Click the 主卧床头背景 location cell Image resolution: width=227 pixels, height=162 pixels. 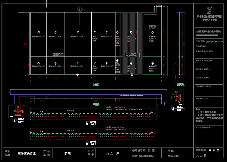coord(27,153)
